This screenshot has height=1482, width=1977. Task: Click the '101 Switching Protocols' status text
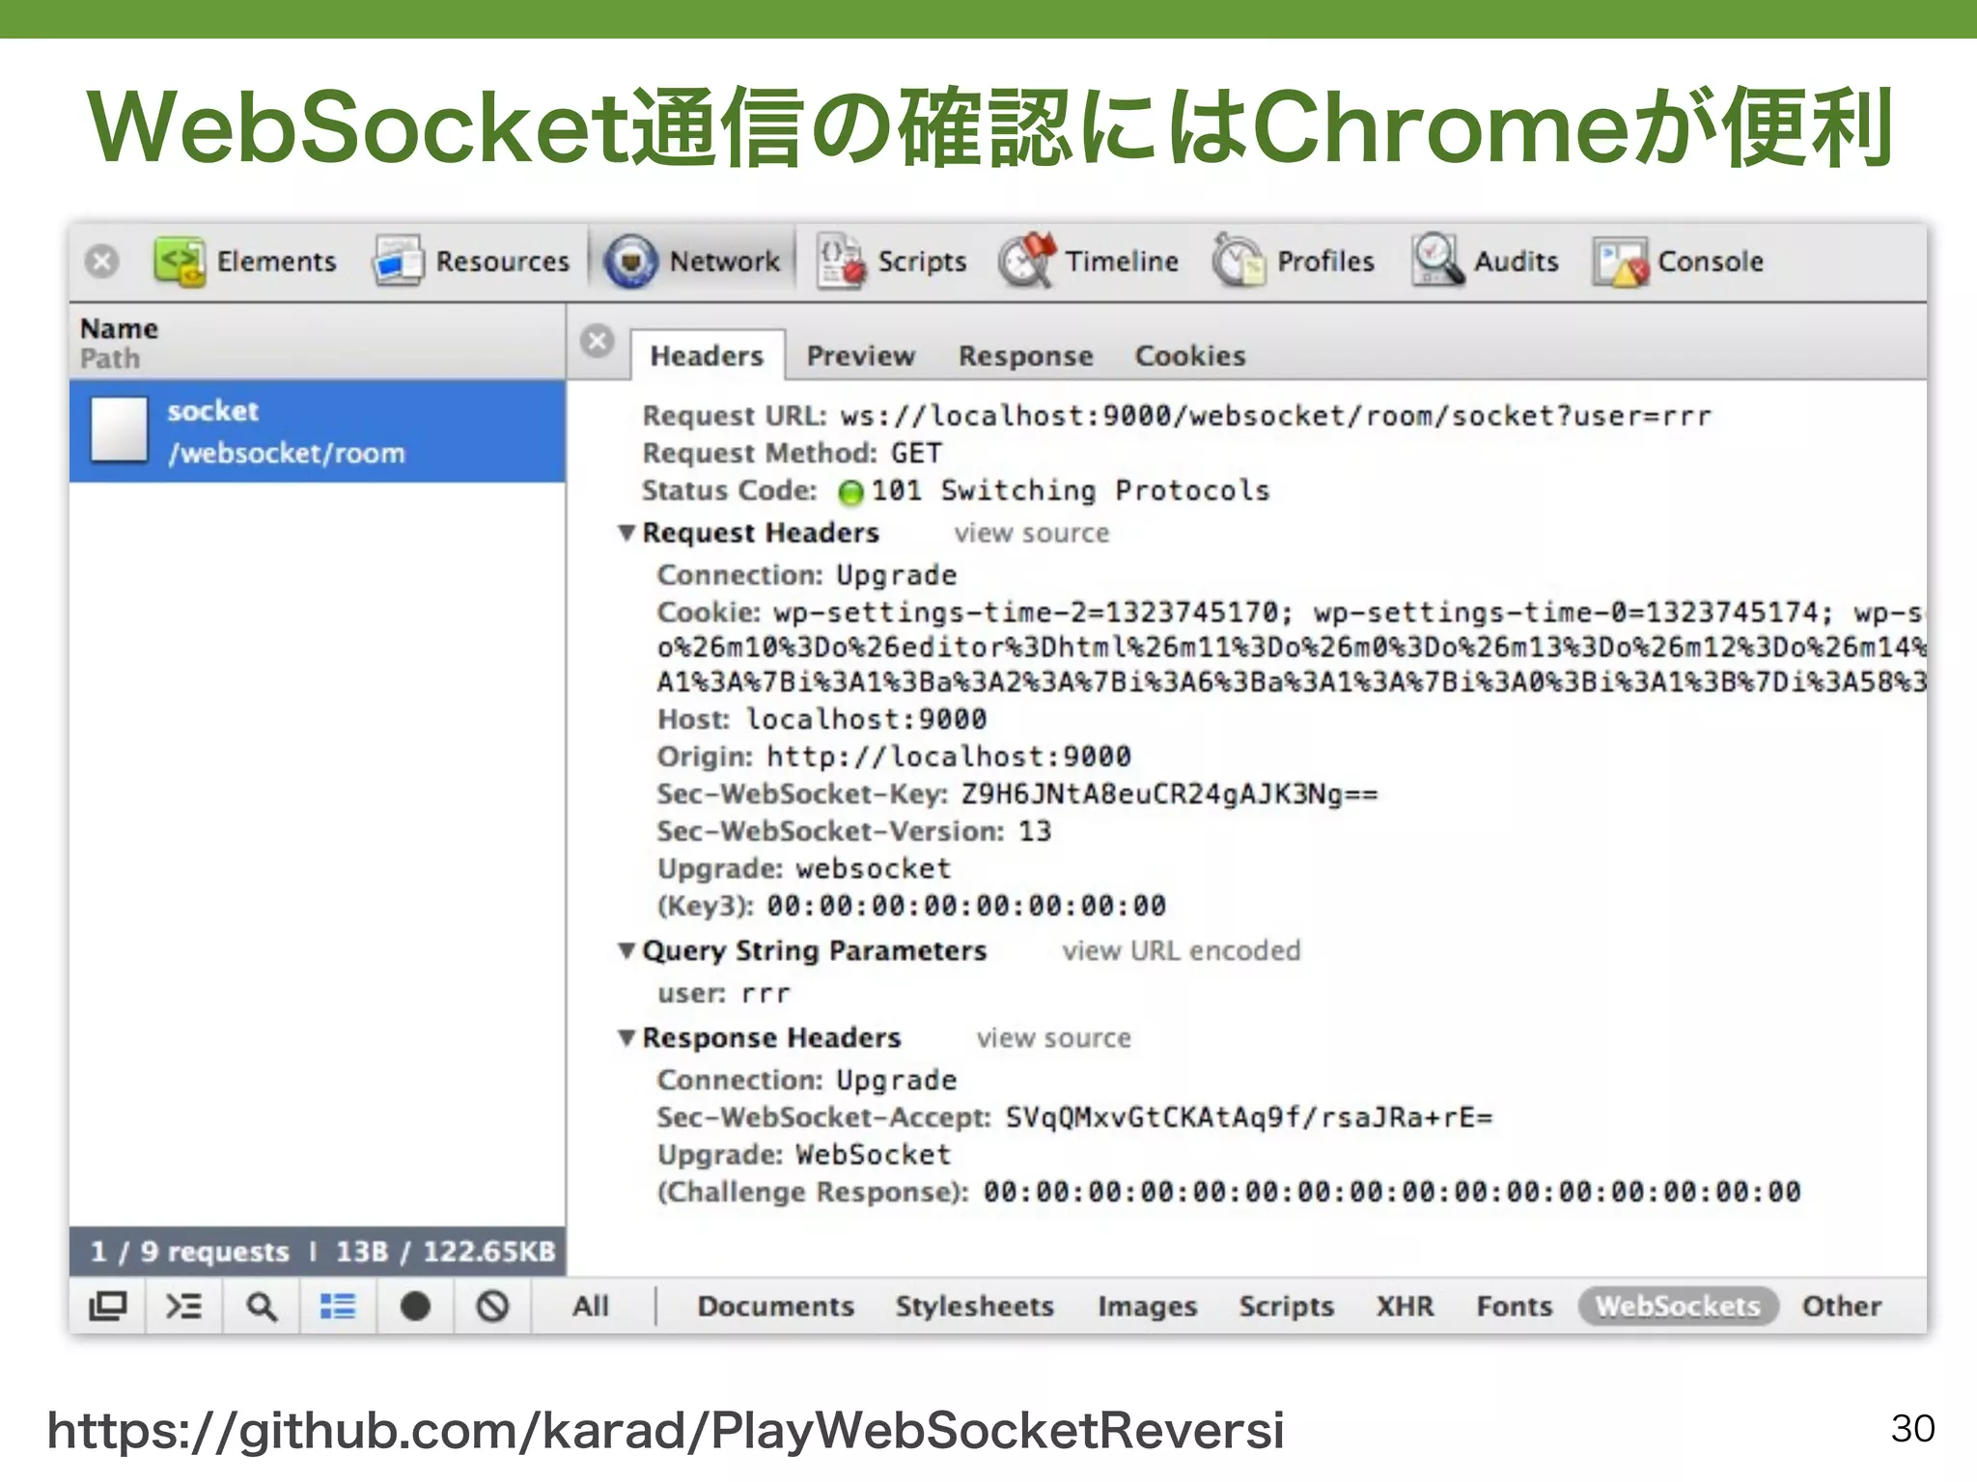[1070, 491]
